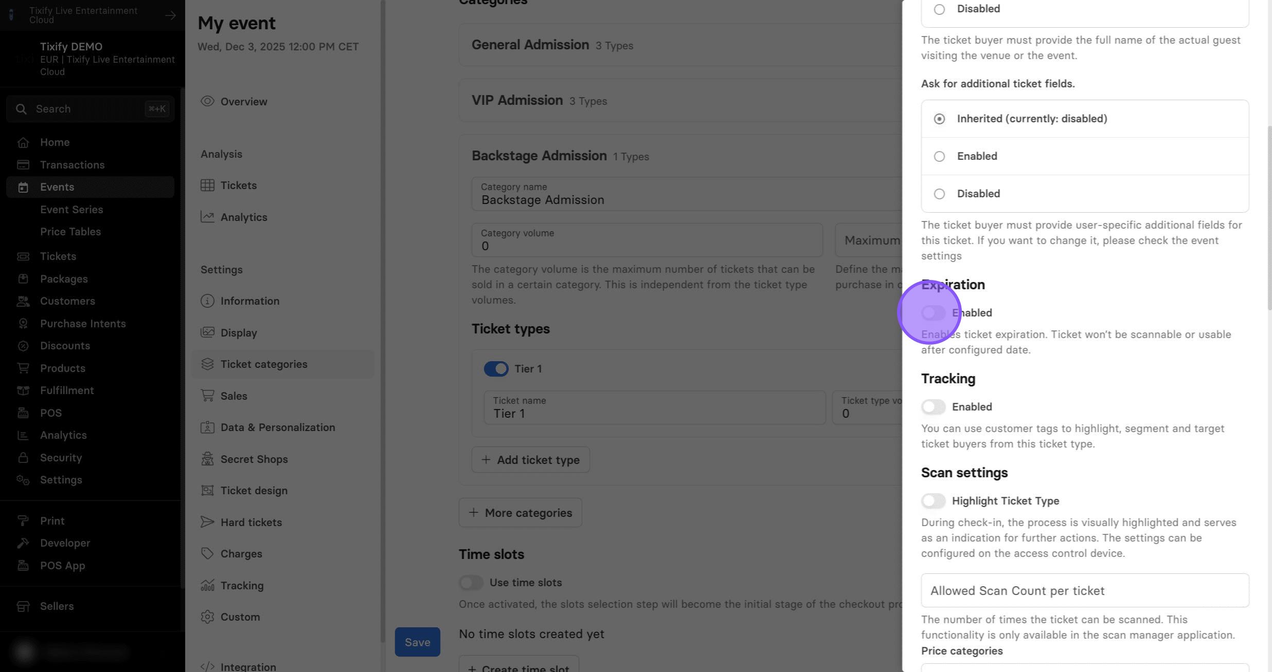Click the Secret Shops spy icon

(x=207, y=459)
